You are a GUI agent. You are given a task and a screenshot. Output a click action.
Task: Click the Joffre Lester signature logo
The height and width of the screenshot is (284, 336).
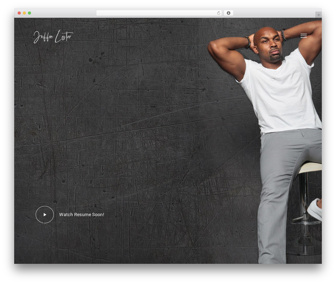(x=54, y=37)
